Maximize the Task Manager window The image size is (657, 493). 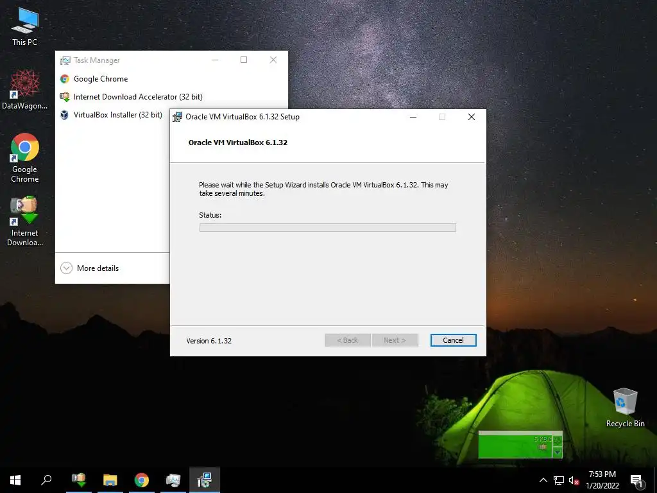click(243, 60)
